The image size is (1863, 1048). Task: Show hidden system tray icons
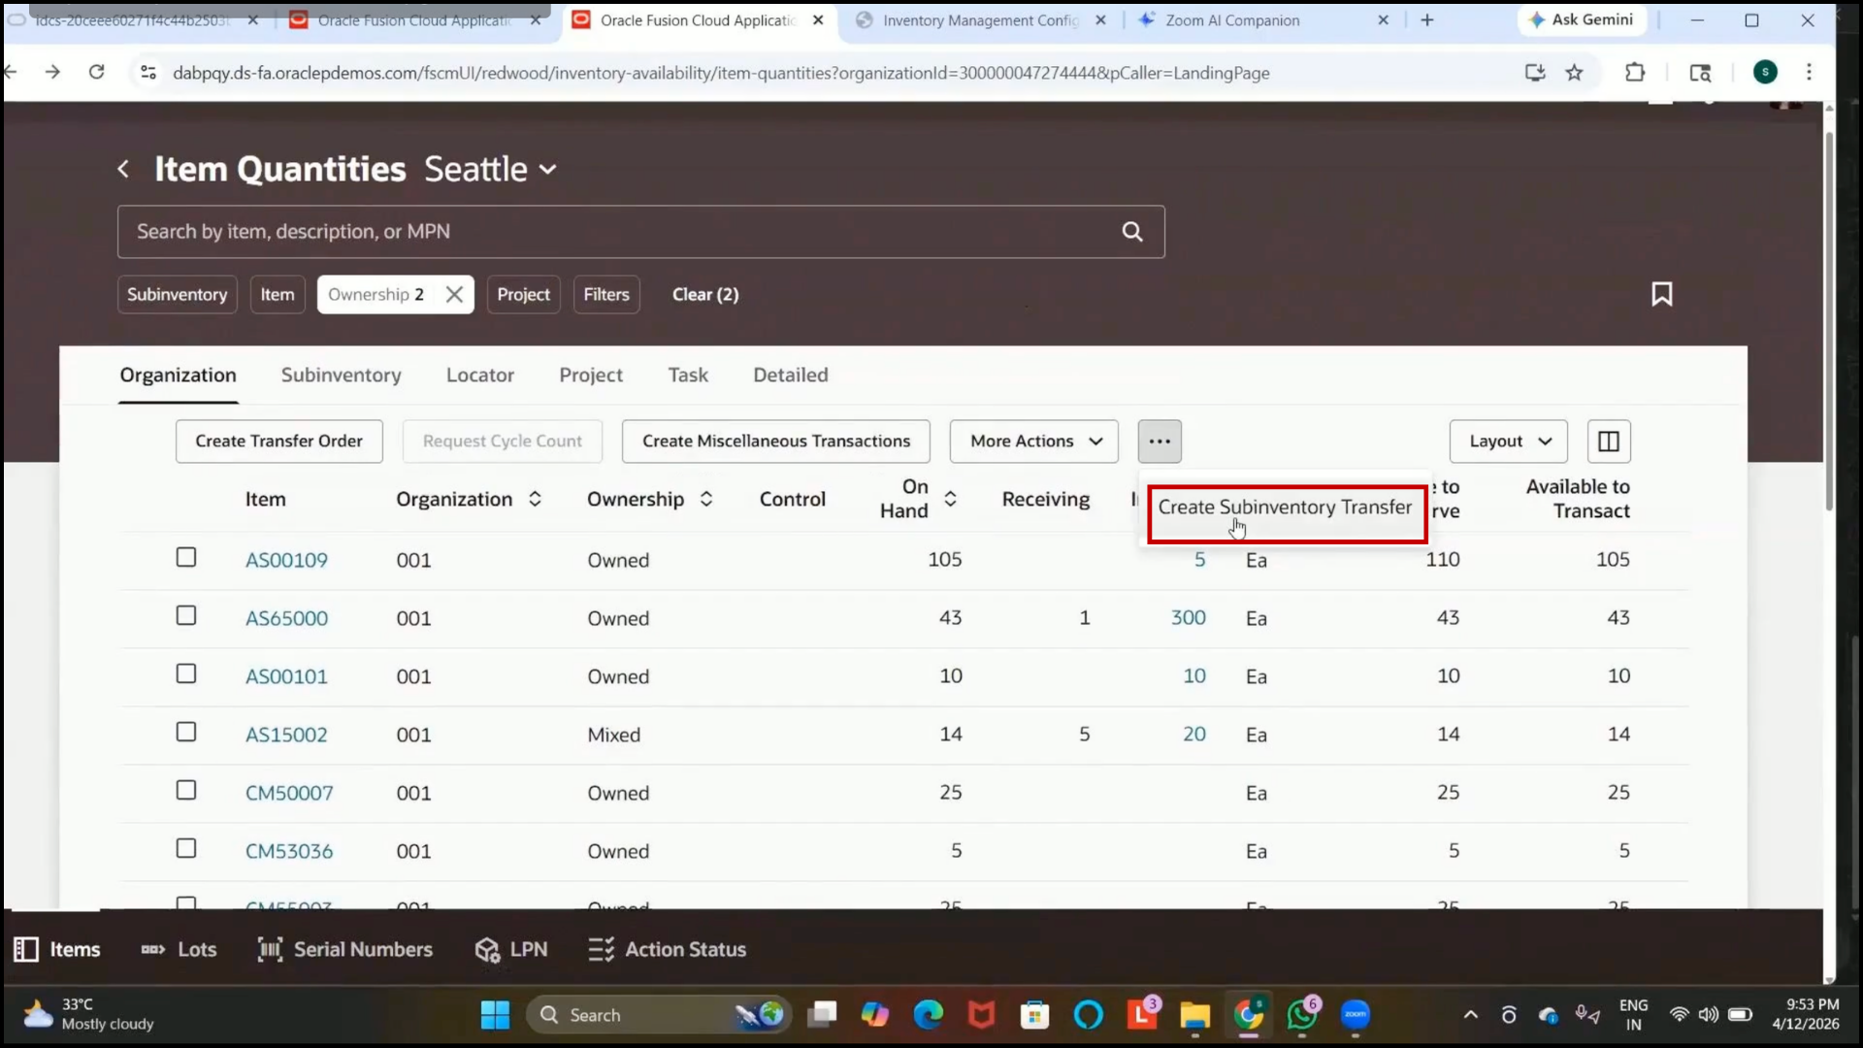coord(1471,1015)
